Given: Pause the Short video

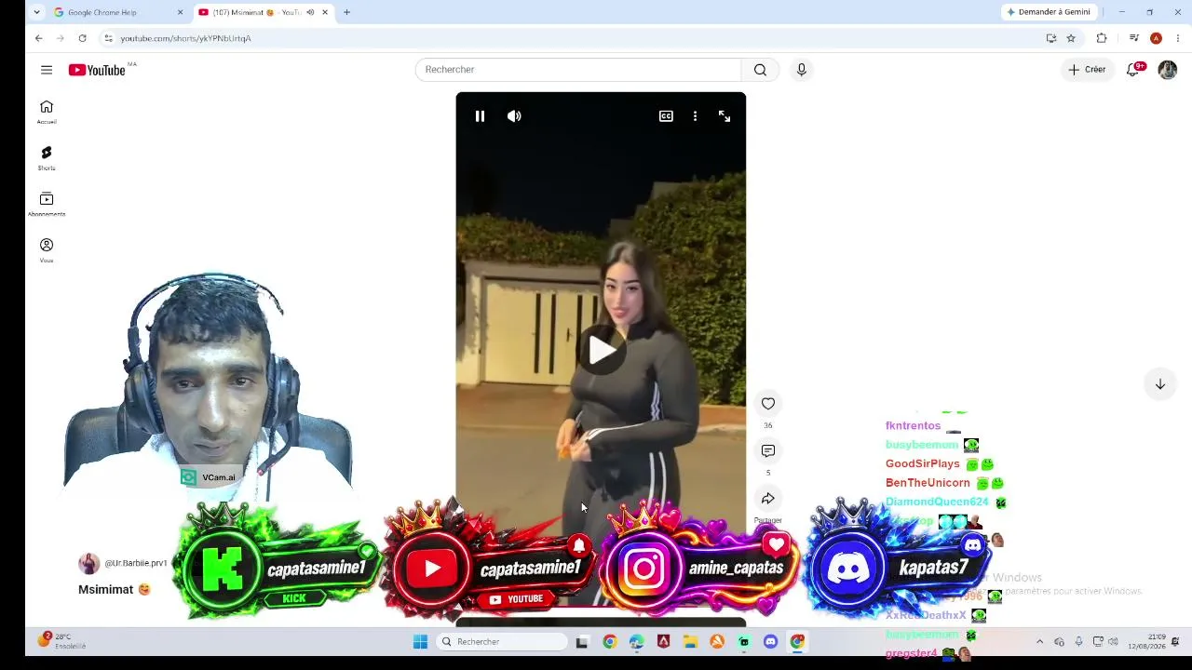Looking at the screenshot, I should [480, 116].
